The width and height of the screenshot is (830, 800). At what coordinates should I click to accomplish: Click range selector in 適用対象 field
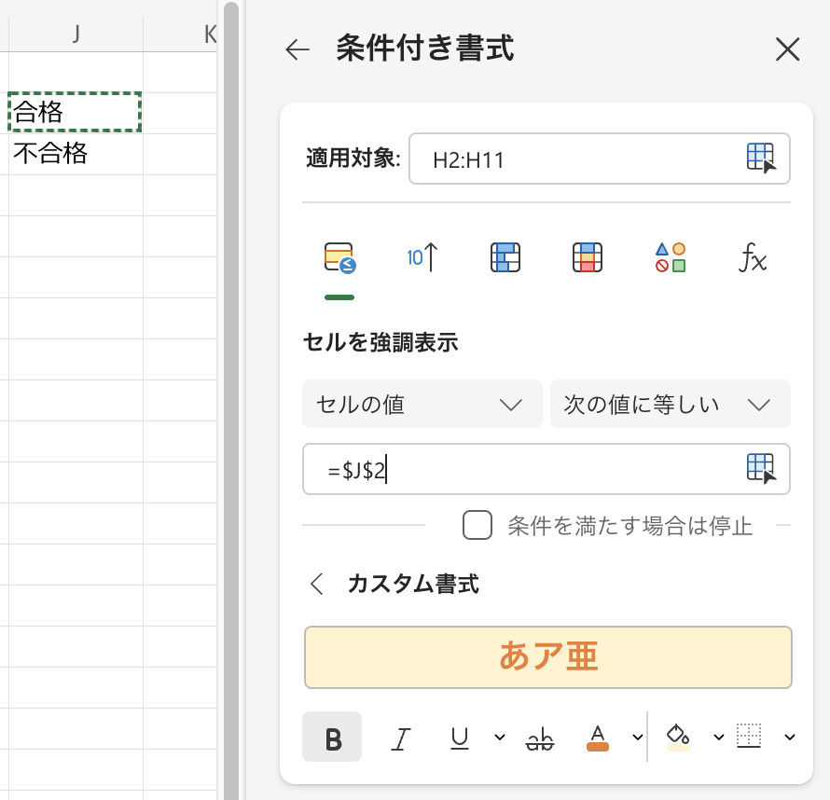coord(761,159)
